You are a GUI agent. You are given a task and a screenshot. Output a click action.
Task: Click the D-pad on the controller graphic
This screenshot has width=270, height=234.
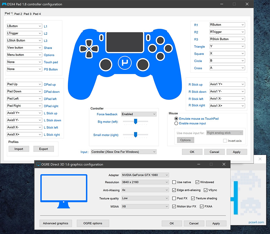coord(89,48)
